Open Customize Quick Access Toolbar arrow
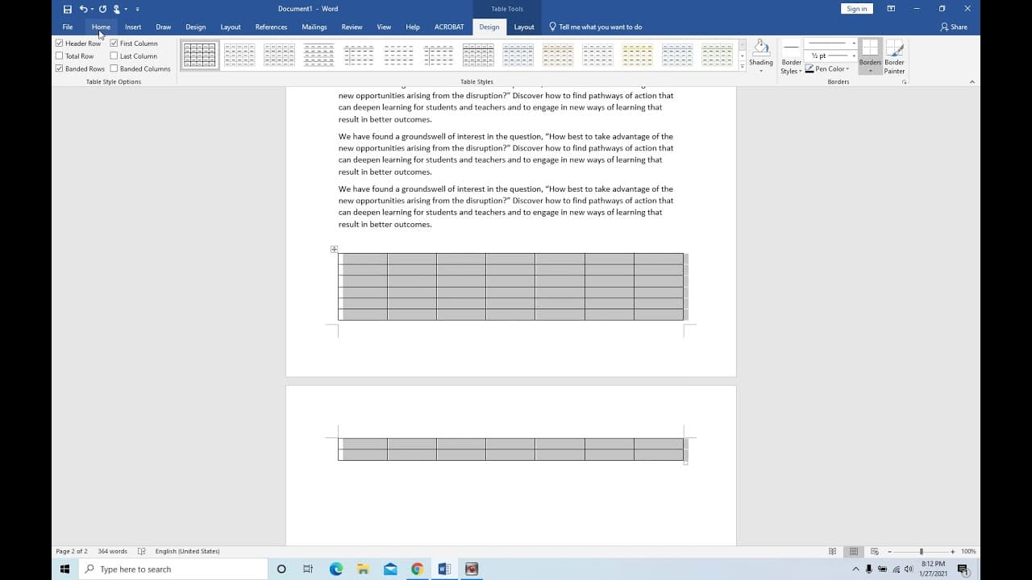Viewport: 1032px width, 580px height. tap(137, 9)
